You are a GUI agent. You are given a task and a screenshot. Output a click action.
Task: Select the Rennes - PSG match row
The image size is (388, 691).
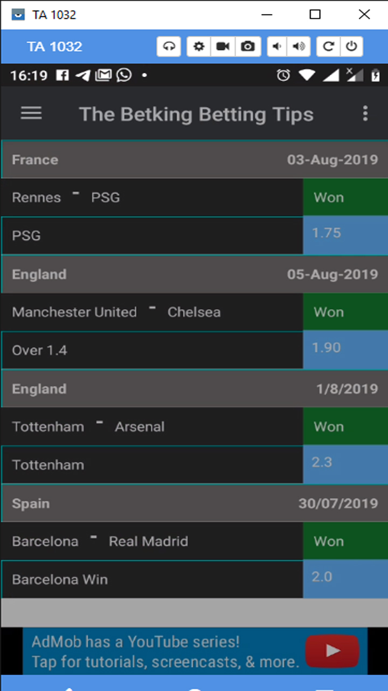(151, 198)
